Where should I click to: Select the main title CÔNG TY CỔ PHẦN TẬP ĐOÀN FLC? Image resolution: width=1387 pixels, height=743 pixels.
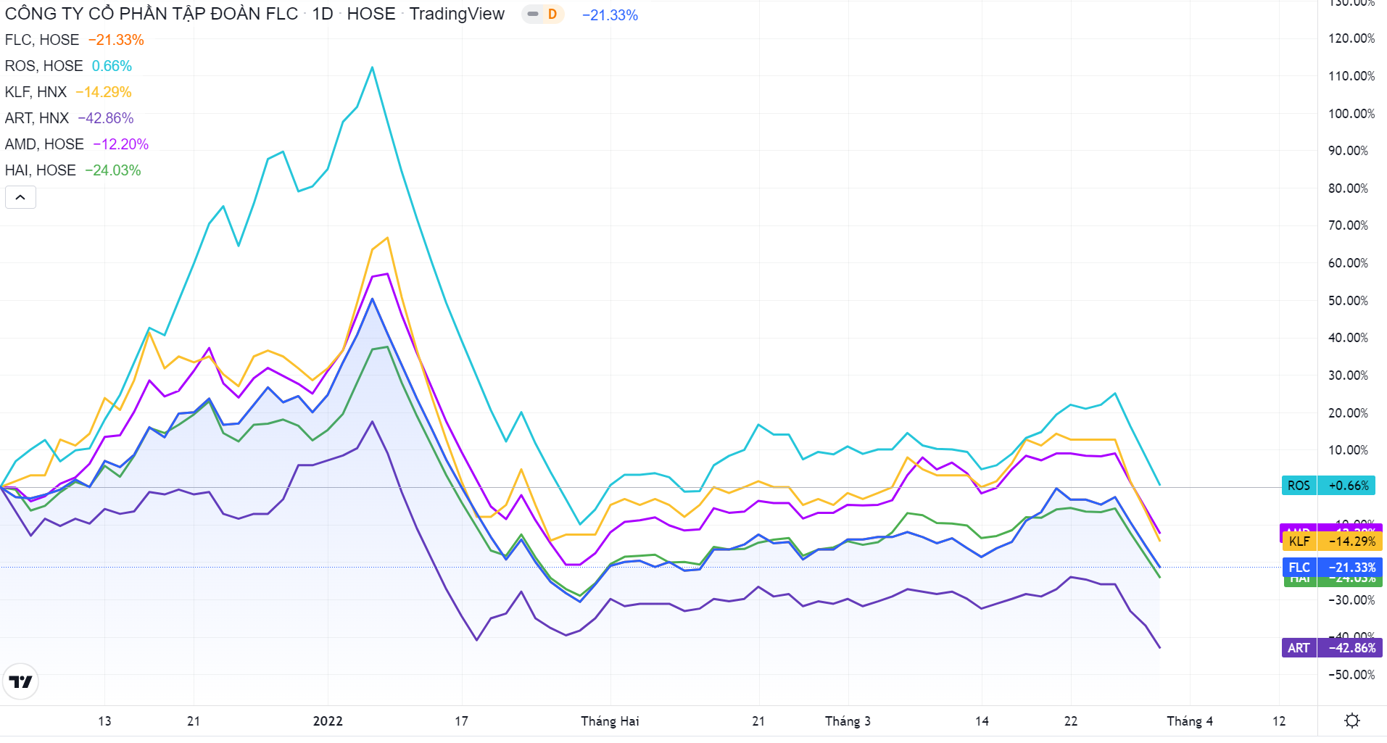click(151, 14)
